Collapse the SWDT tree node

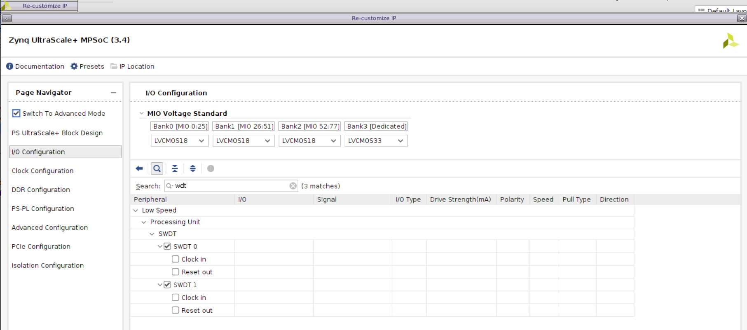[x=152, y=234]
